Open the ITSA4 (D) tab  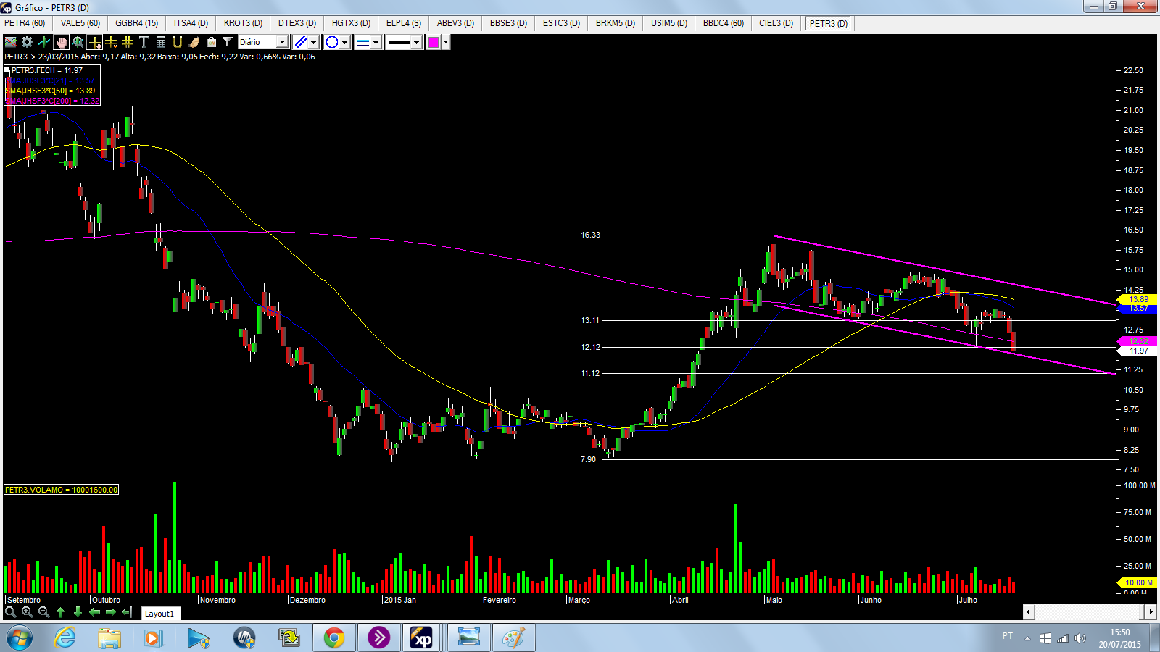(x=191, y=23)
